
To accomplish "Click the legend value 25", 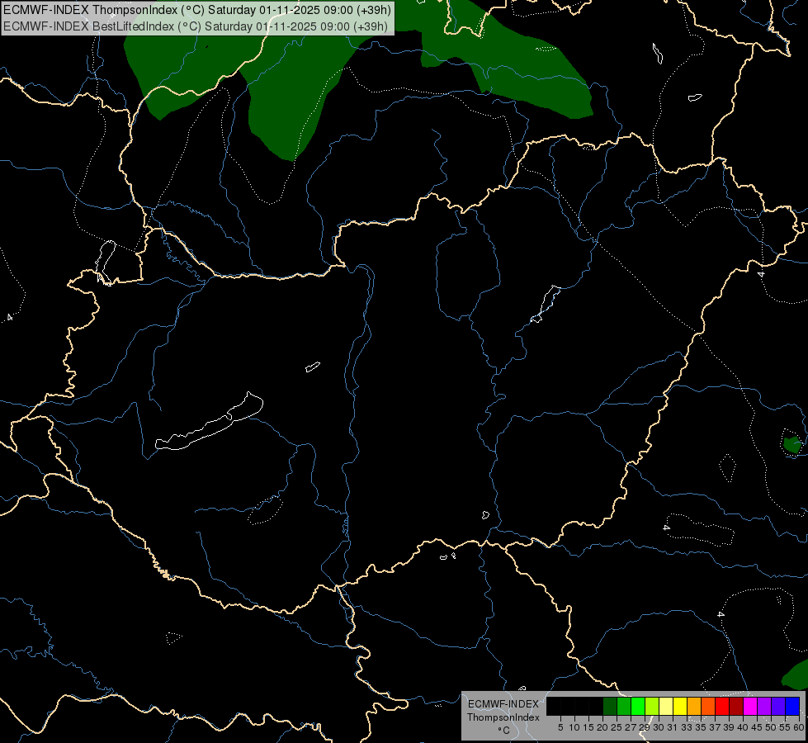I will (x=617, y=727).
